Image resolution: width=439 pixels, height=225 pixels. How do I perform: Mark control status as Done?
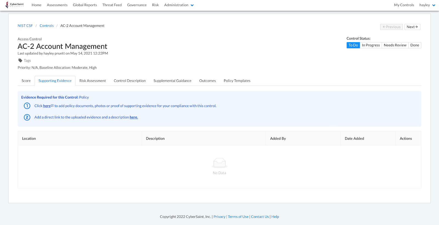415,45
